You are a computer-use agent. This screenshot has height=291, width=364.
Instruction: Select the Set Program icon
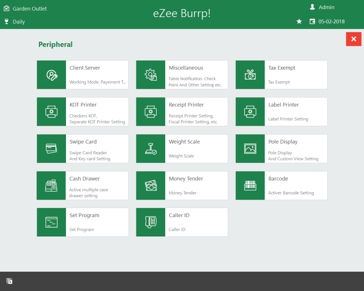(x=51, y=222)
